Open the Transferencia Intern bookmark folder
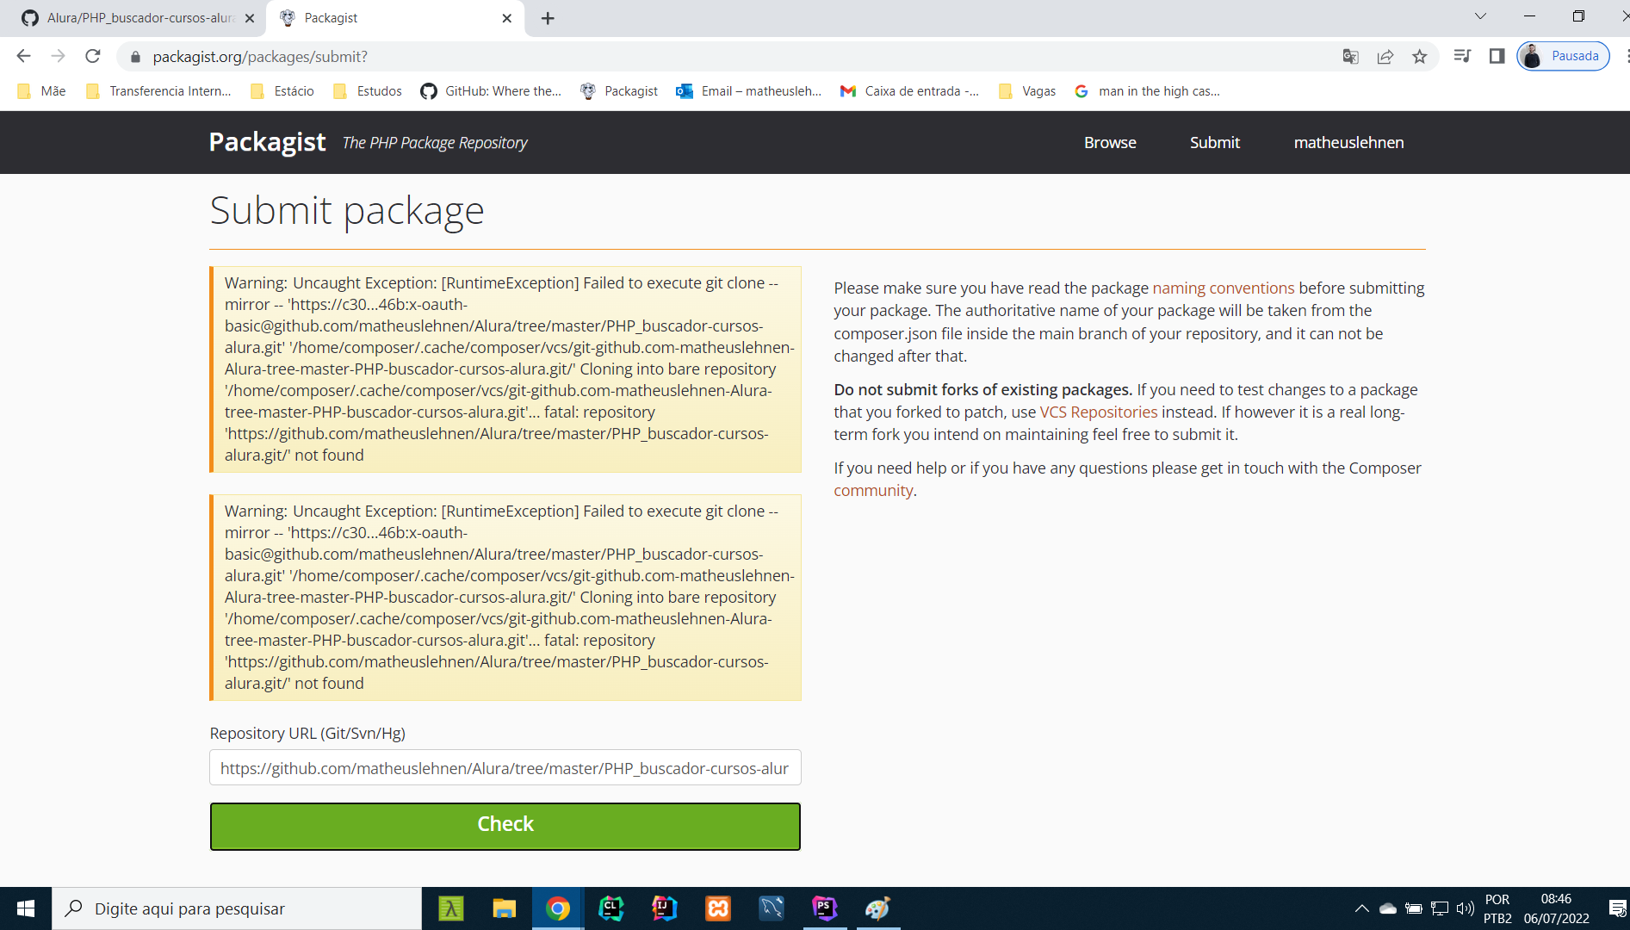This screenshot has height=930, width=1630. pyautogui.click(x=158, y=91)
